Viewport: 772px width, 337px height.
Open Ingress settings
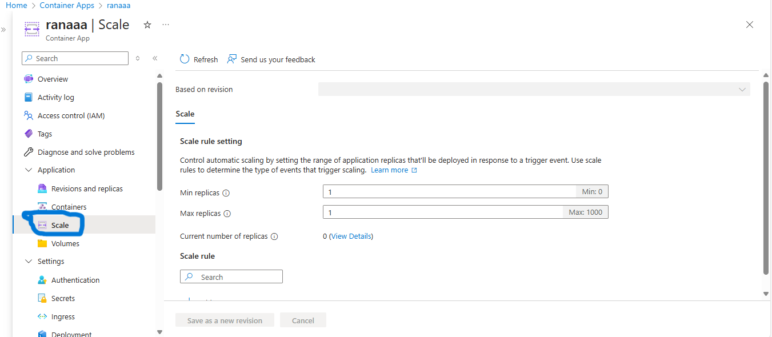point(63,316)
